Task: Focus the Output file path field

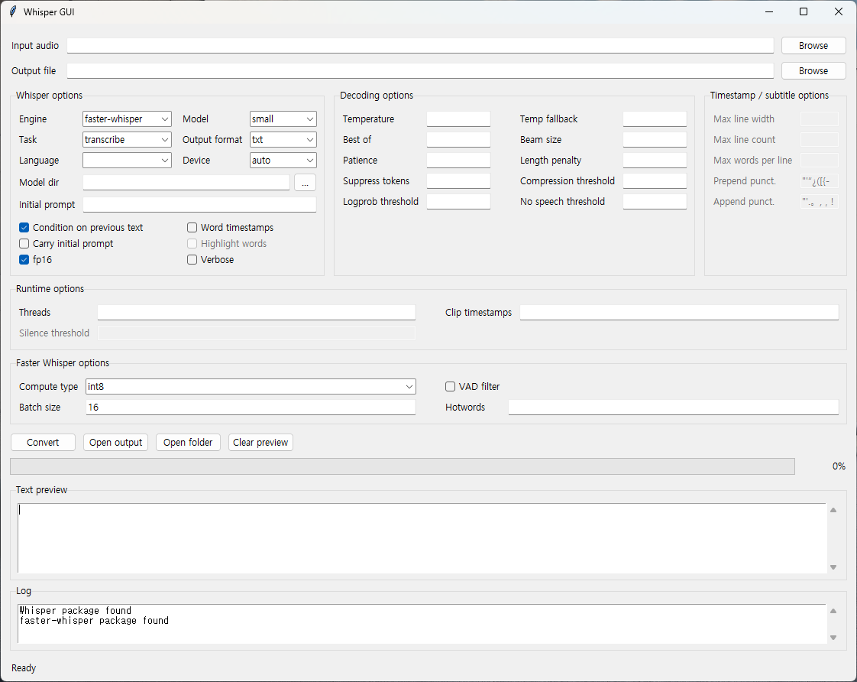Action: tap(420, 71)
